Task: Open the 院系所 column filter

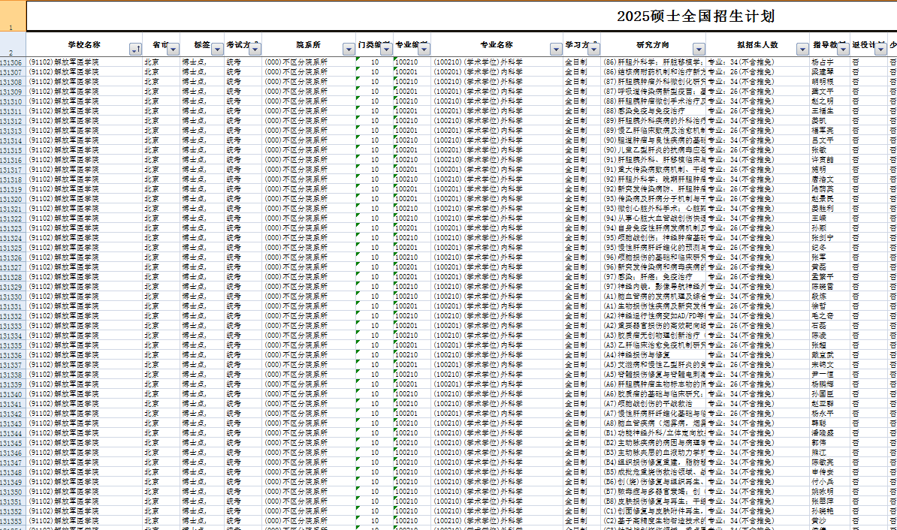Action: pyautogui.click(x=348, y=49)
